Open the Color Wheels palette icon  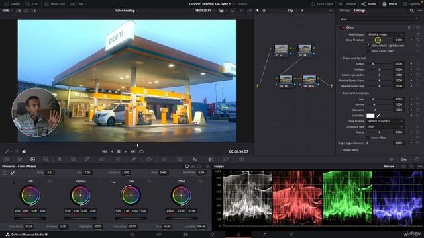coord(32,159)
